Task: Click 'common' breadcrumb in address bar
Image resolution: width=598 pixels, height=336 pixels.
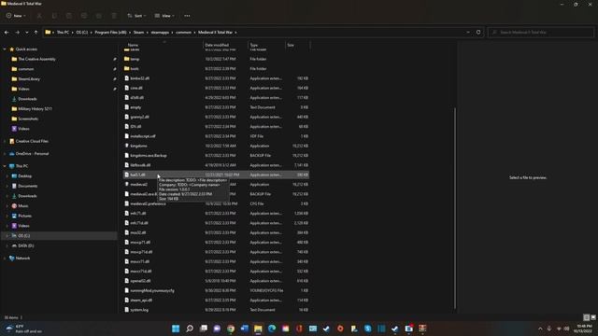Action: pos(183,33)
